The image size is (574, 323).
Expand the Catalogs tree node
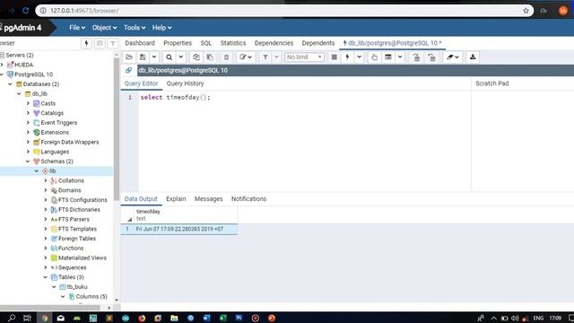28,113
